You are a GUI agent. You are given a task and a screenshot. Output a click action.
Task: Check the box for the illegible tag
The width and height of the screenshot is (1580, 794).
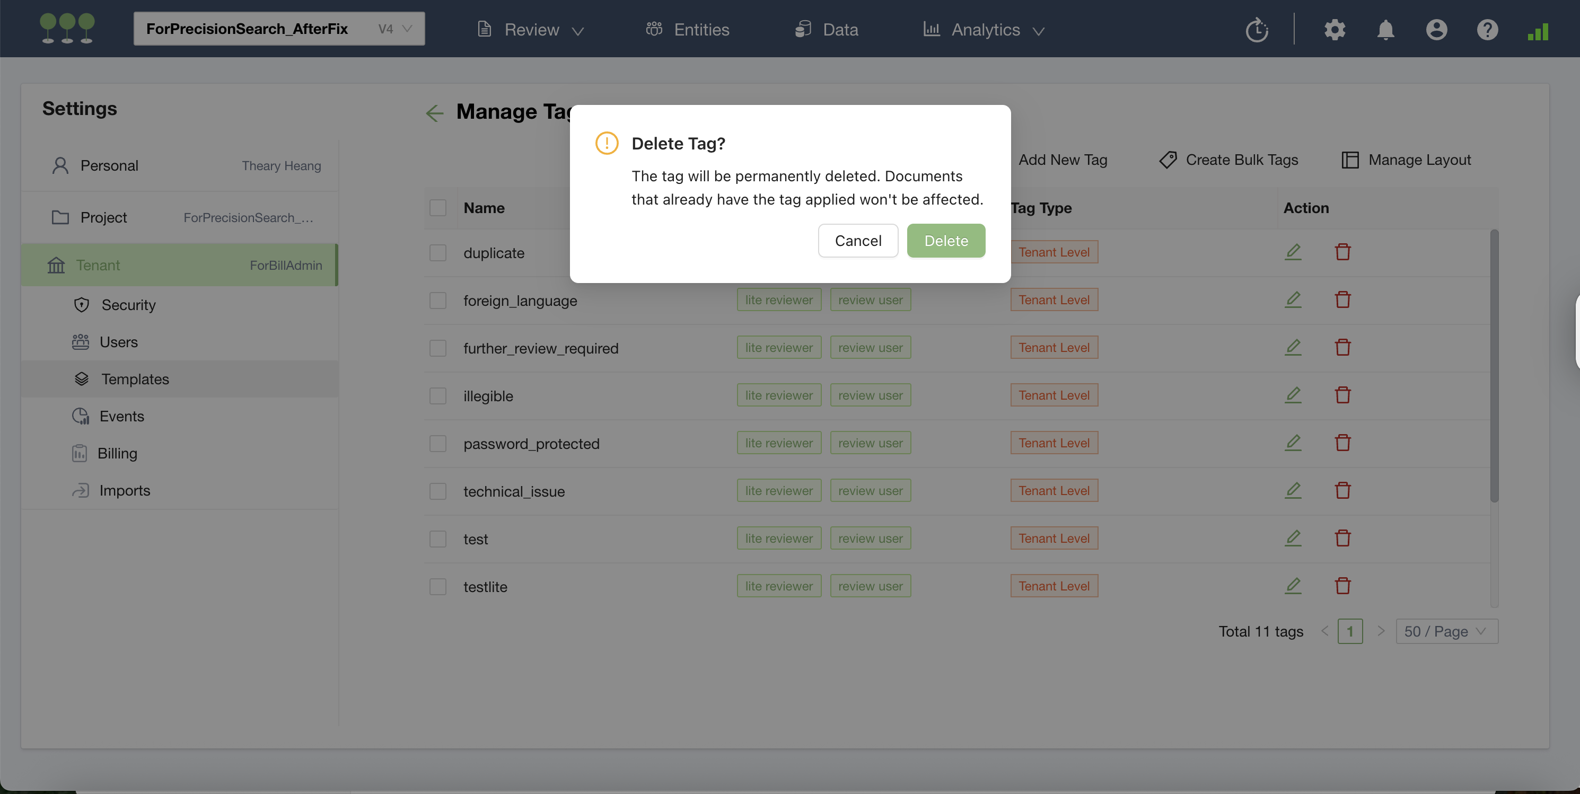pos(438,396)
